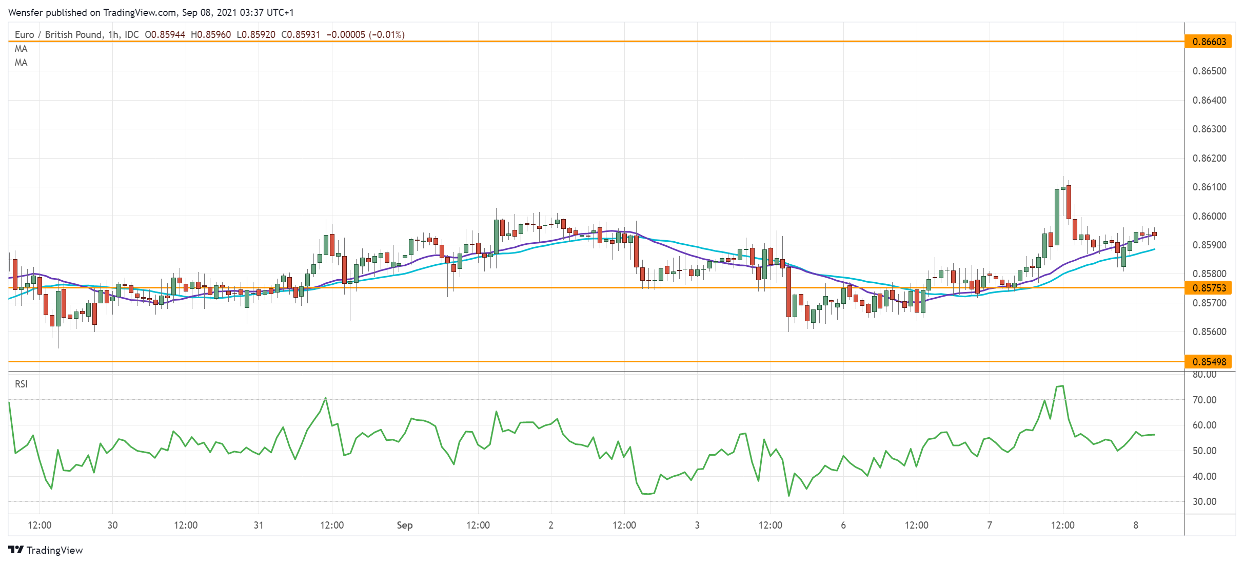Click the 31 date label on time axis
Viewport: 1244px width, 564px height.
[259, 525]
